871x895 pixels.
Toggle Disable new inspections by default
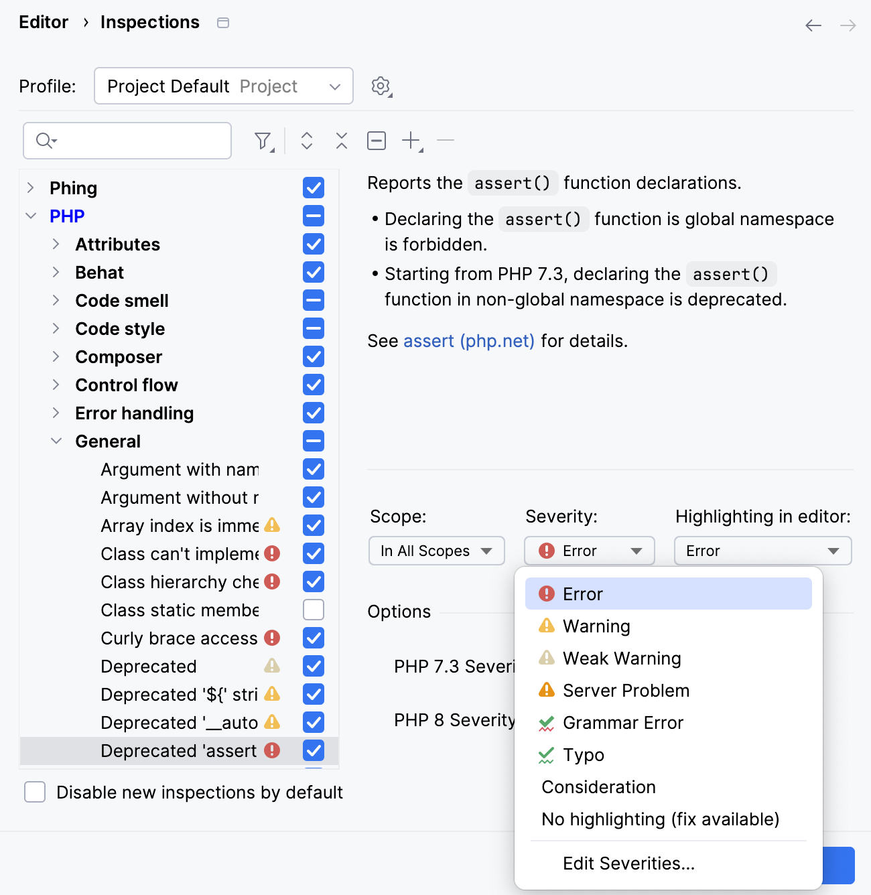pos(35,792)
